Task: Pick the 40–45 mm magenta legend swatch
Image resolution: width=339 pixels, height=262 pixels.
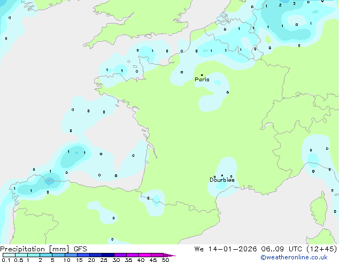Action: [145, 255]
